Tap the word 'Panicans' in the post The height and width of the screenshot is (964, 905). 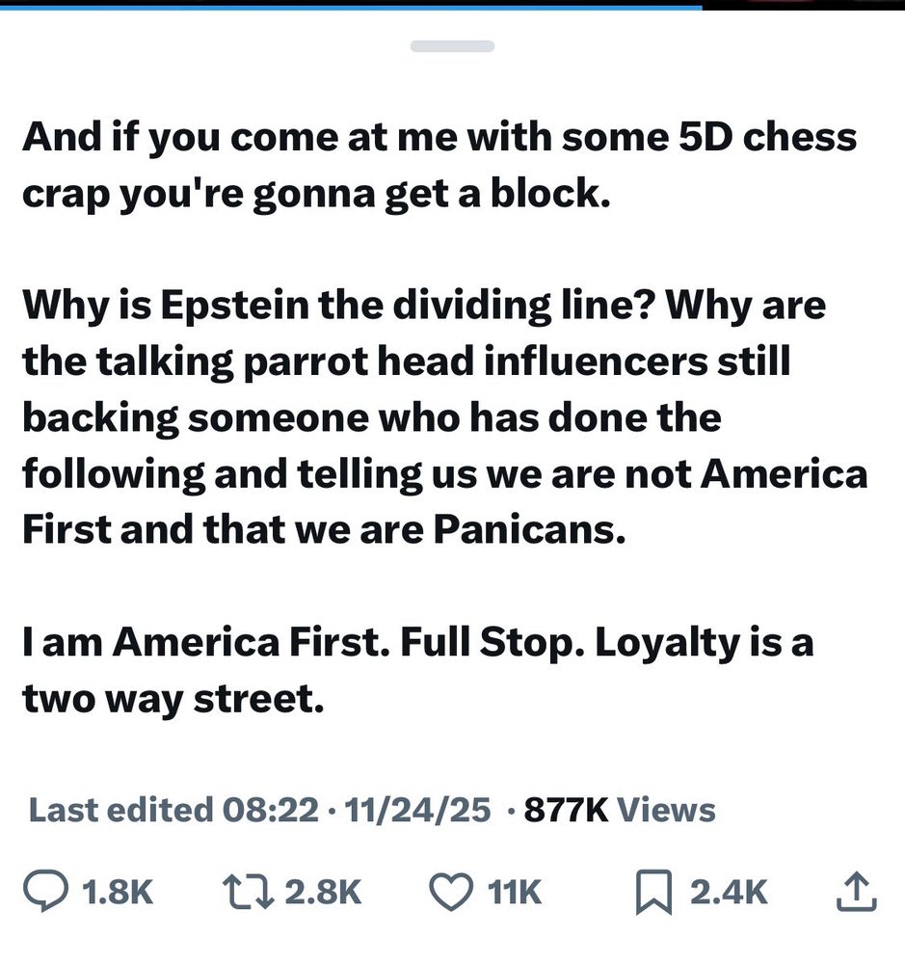529,528
